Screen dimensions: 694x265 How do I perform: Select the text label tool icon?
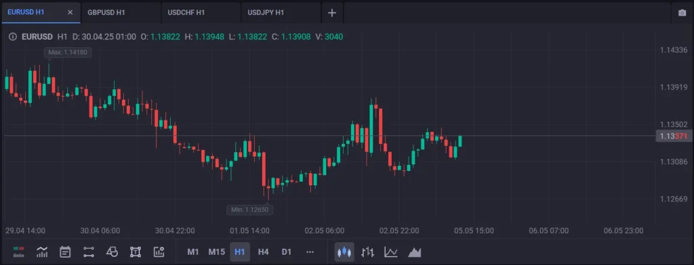[136, 252]
